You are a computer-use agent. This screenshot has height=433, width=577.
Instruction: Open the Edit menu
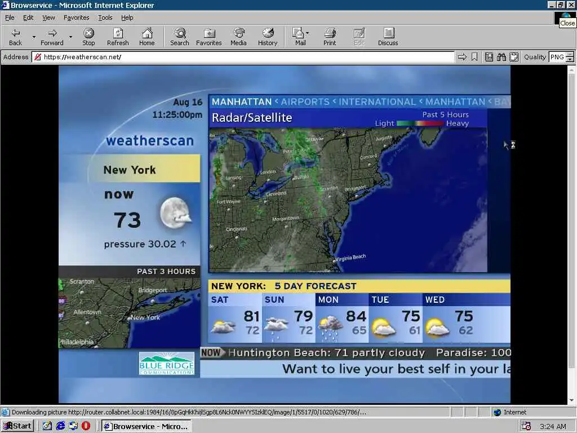28,17
